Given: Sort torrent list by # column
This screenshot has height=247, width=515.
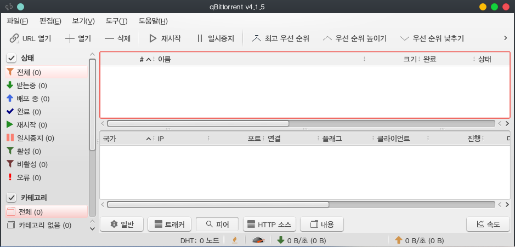Looking at the screenshot, I should click(127, 59).
